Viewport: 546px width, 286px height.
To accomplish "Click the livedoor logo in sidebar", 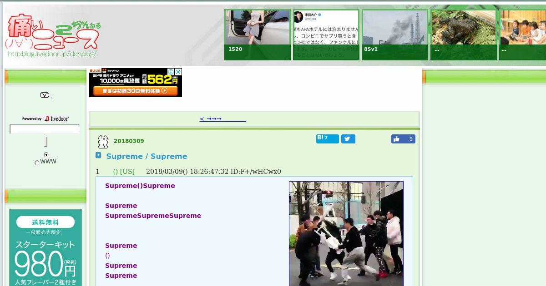I will point(56,118).
